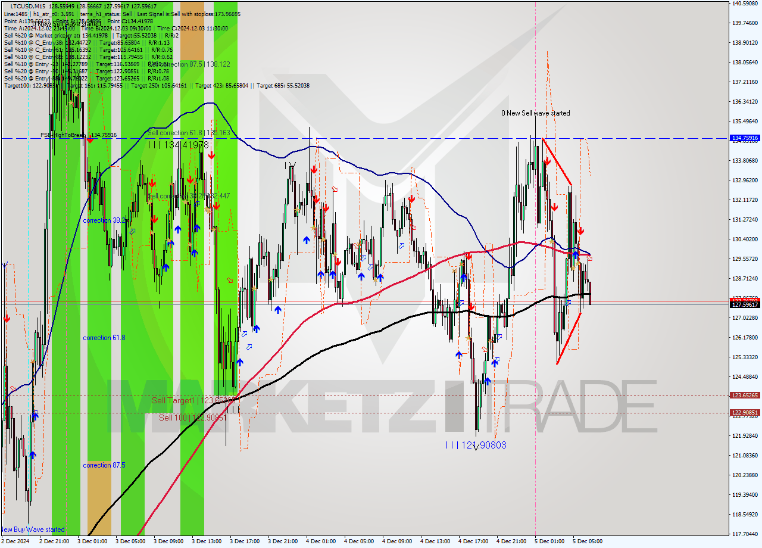
Task: Click the 3 Dec 17:00 time label
Action: pos(245,541)
